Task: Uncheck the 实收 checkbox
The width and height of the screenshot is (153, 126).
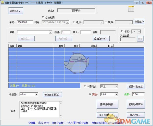Action: point(90,94)
